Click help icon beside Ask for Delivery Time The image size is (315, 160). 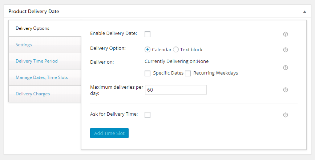point(286,115)
